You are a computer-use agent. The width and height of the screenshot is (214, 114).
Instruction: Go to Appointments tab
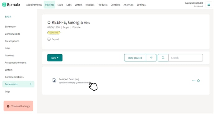click(34, 5)
